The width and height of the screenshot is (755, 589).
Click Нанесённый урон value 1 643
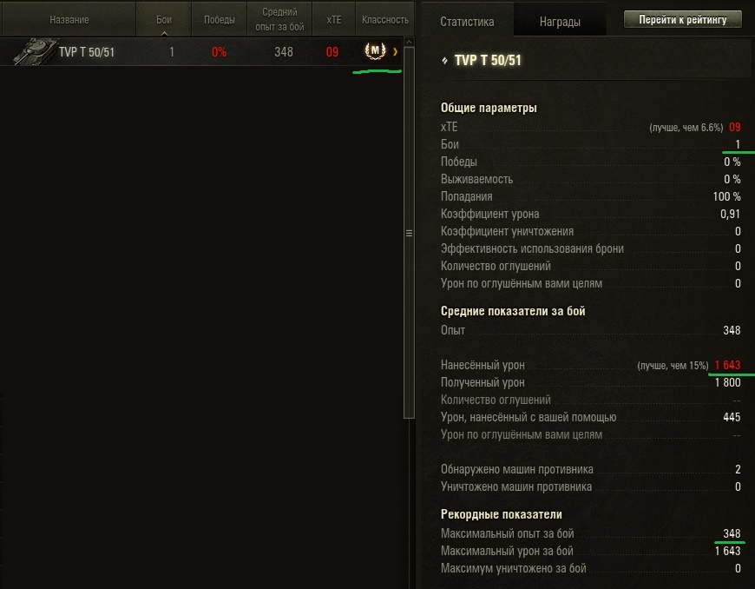click(727, 366)
